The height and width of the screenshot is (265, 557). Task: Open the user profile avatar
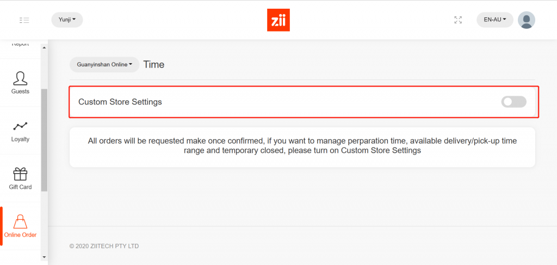(x=526, y=20)
